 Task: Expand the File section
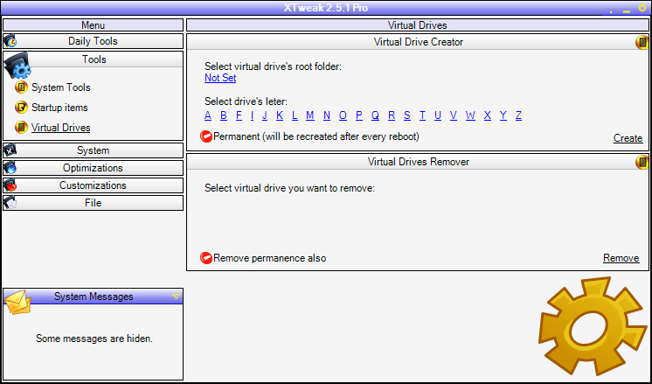tap(94, 203)
